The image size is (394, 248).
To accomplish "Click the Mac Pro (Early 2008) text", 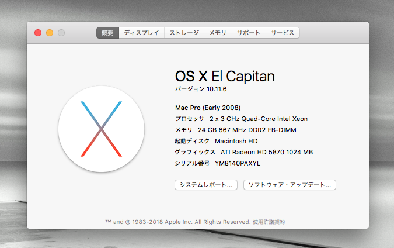I will coord(208,108).
